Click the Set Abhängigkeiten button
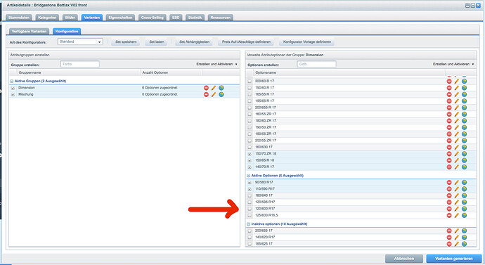485x265 pixels. click(194, 41)
